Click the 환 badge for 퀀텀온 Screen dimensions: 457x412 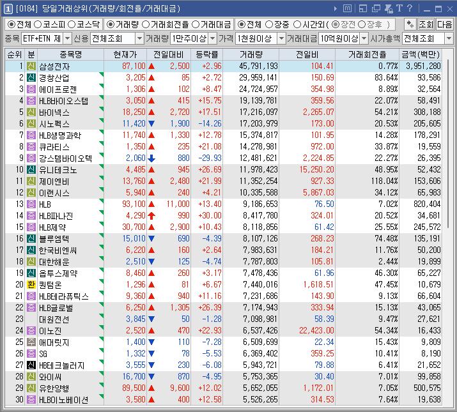point(31,284)
